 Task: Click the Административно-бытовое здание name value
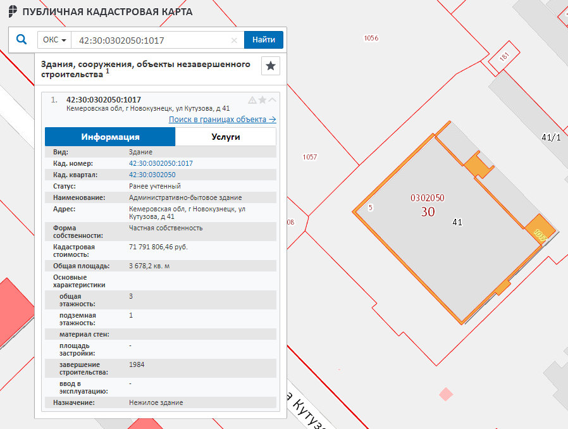point(185,197)
